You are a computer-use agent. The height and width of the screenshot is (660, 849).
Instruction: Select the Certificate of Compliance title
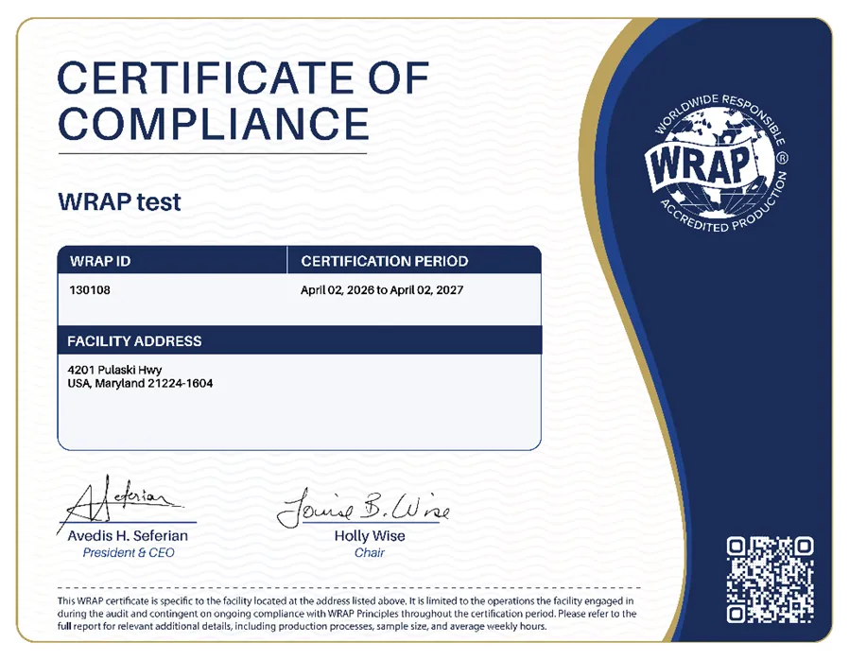pyautogui.click(x=243, y=101)
